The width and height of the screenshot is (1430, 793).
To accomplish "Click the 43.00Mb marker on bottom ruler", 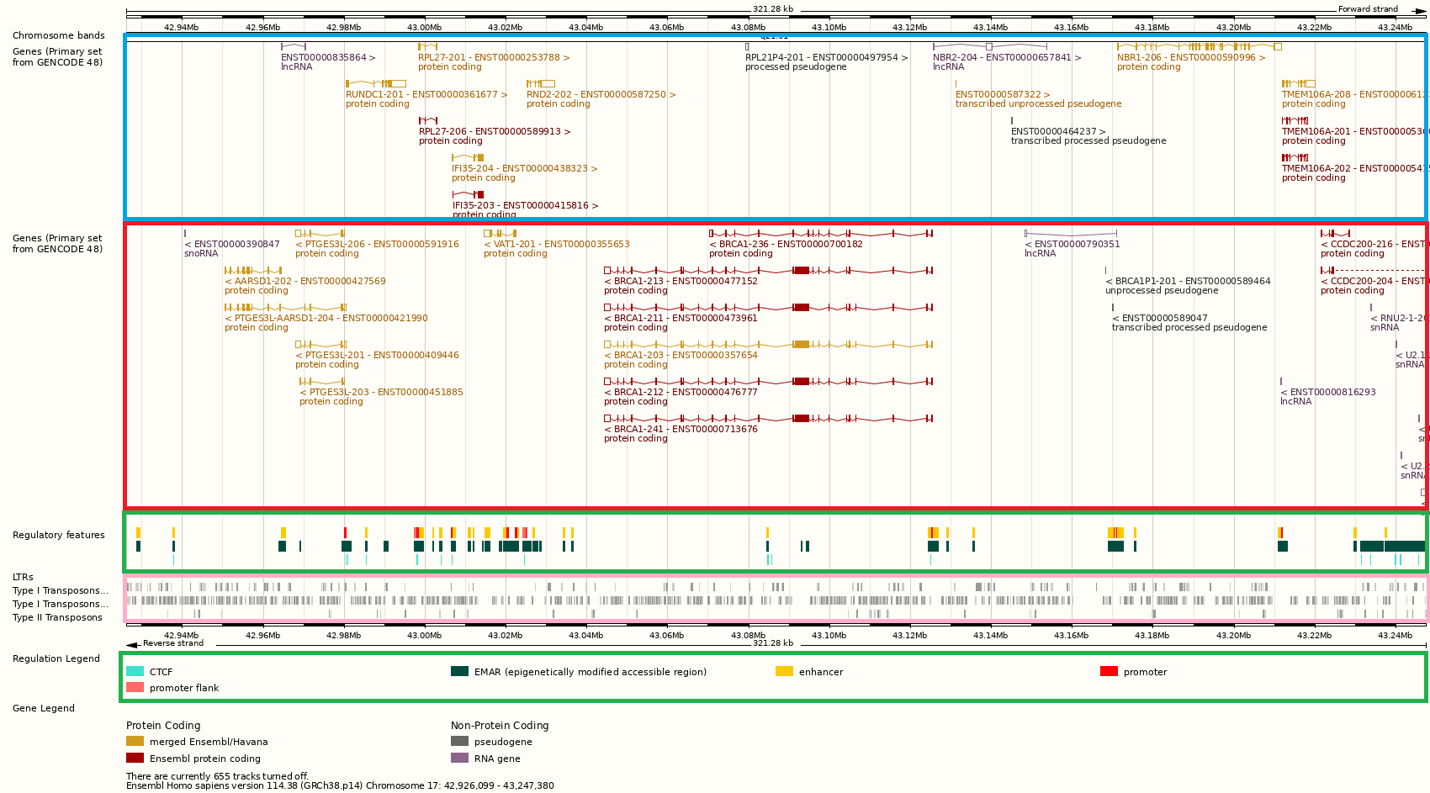I will pos(424,635).
